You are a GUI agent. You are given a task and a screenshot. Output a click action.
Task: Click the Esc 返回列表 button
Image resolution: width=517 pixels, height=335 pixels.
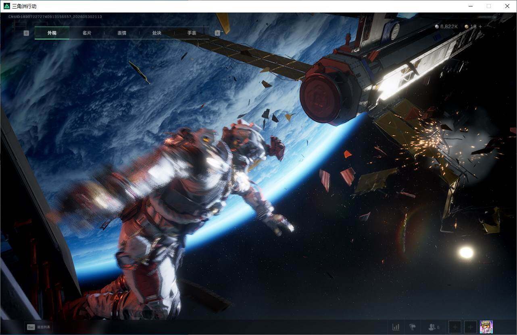(x=39, y=327)
